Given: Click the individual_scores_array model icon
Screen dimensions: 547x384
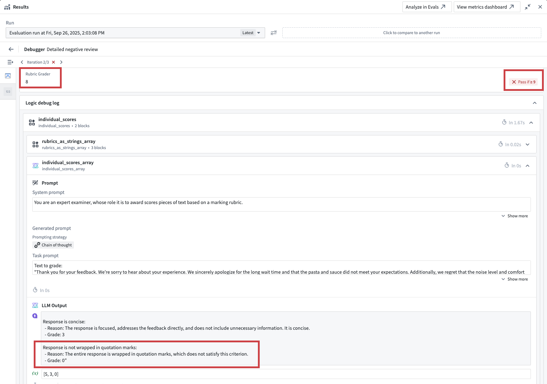Looking at the screenshot, I should click(x=35, y=165).
